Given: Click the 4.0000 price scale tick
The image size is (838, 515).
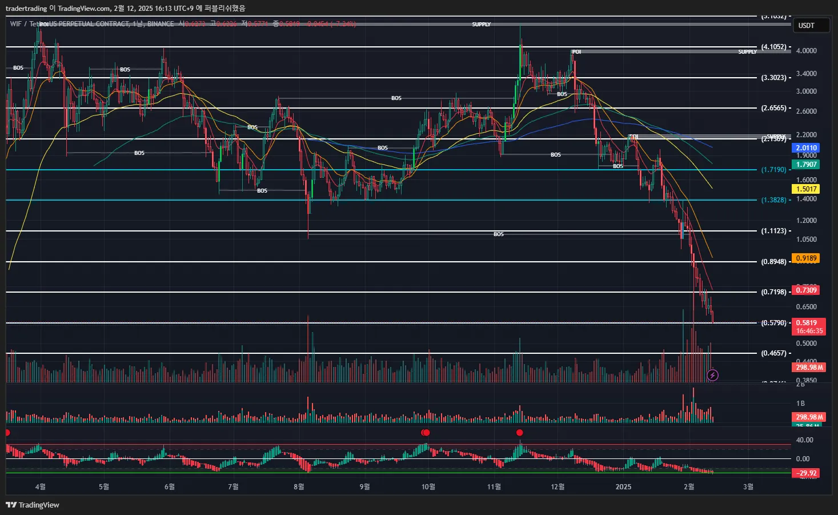Looking at the screenshot, I should pyautogui.click(x=806, y=50).
